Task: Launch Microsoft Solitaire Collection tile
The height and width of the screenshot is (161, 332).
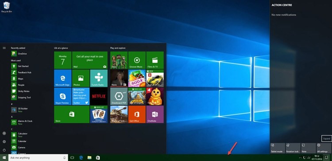Action: pos(99,114)
